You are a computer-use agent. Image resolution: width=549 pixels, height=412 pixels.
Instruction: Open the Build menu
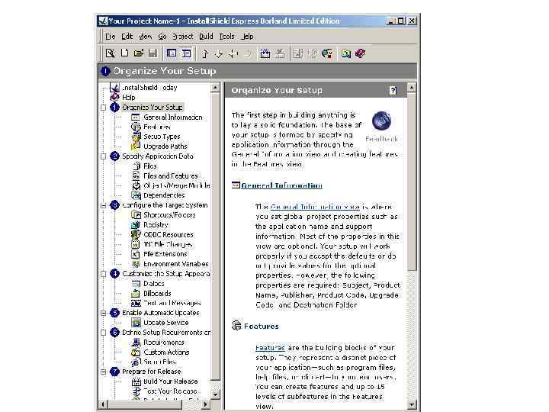(x=206, y=37)
